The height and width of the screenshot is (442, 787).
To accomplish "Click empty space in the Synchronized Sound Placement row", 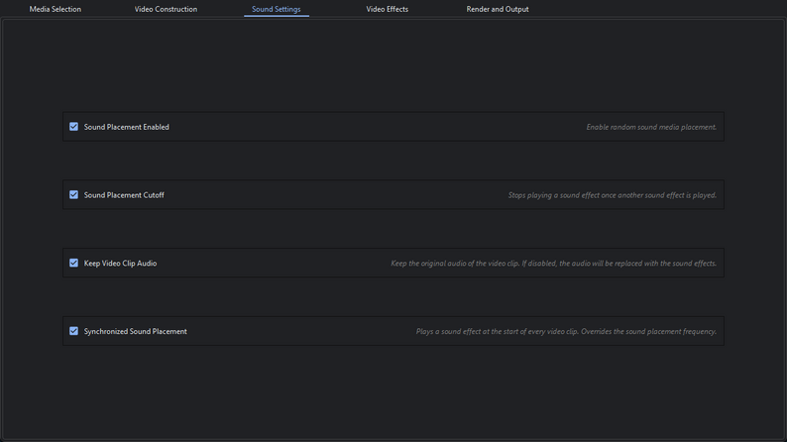I will (297, 332).
